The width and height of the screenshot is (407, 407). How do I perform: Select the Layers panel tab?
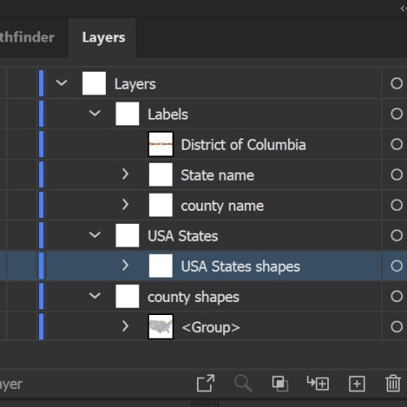click(103, 37)
